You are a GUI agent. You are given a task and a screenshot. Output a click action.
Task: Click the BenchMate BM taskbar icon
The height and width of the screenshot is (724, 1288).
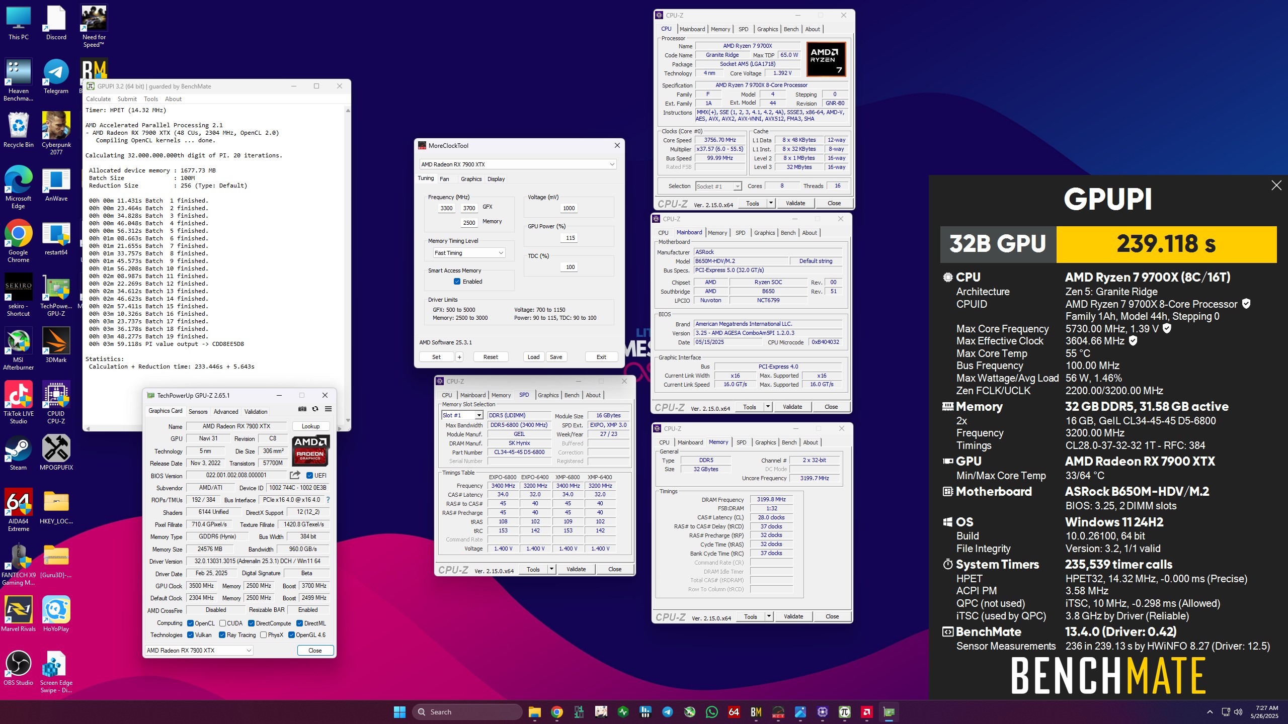(756, 712)
